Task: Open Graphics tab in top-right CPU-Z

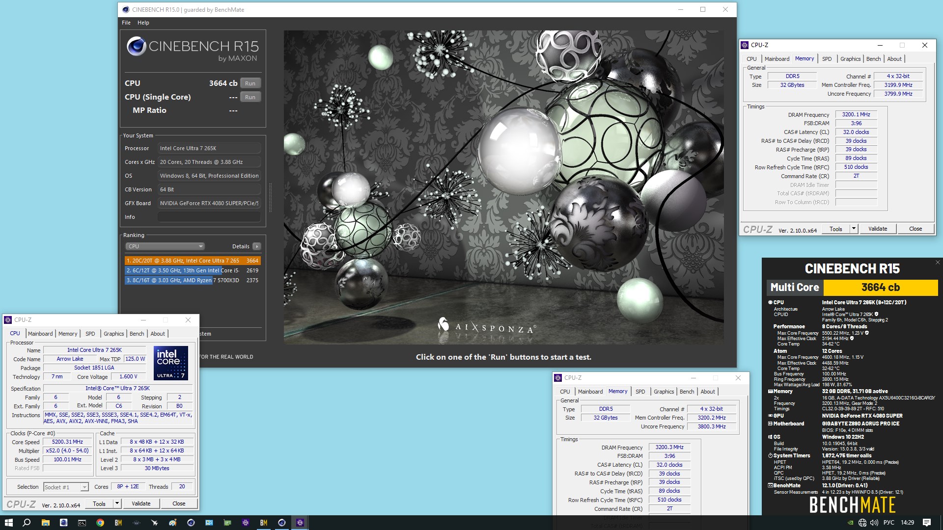Action: tap(850, 59)
